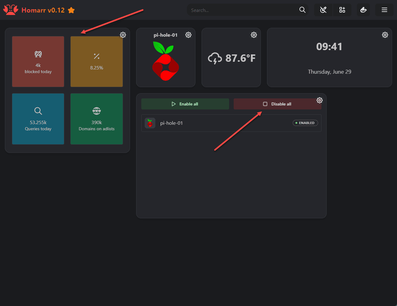
Task: Click the pi-hole-01 name in DNS list
Action: pos(171,123)
